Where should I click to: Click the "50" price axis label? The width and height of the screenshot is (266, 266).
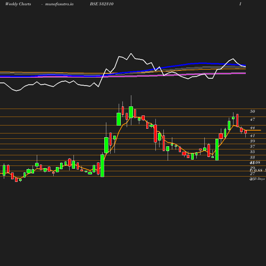point(253,111)
